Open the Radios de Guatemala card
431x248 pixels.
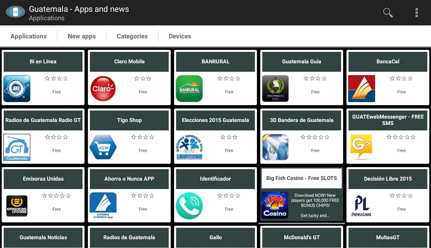click(129, 237)
